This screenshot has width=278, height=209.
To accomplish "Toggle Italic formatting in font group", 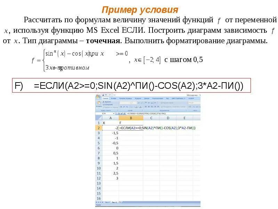I will [x=124, y=107].
